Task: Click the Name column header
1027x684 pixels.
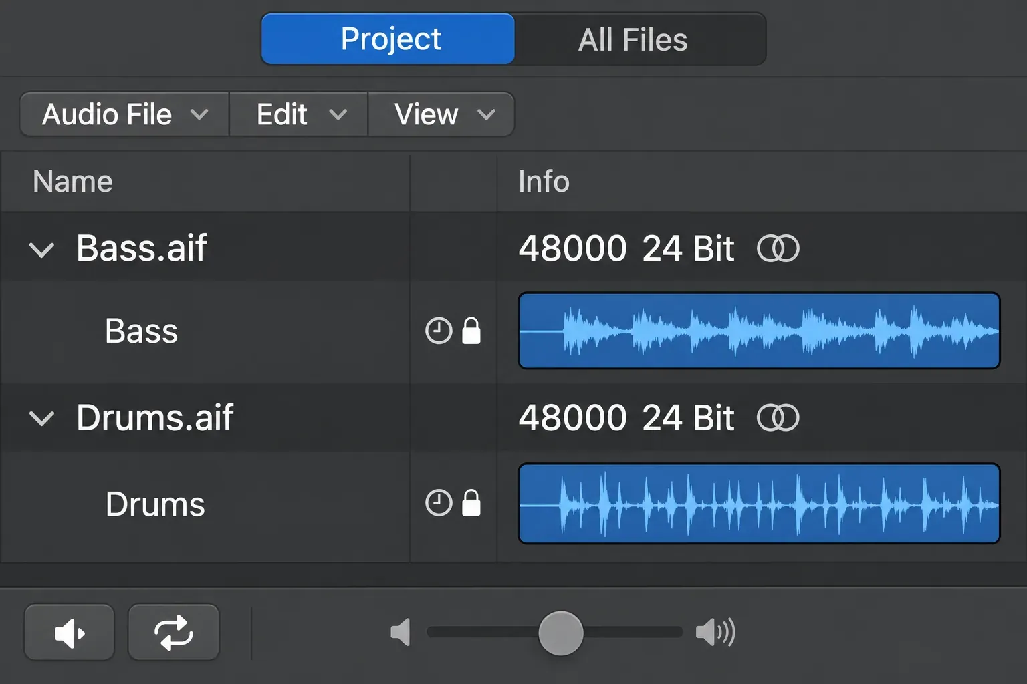Action: [x=73, y=182]
